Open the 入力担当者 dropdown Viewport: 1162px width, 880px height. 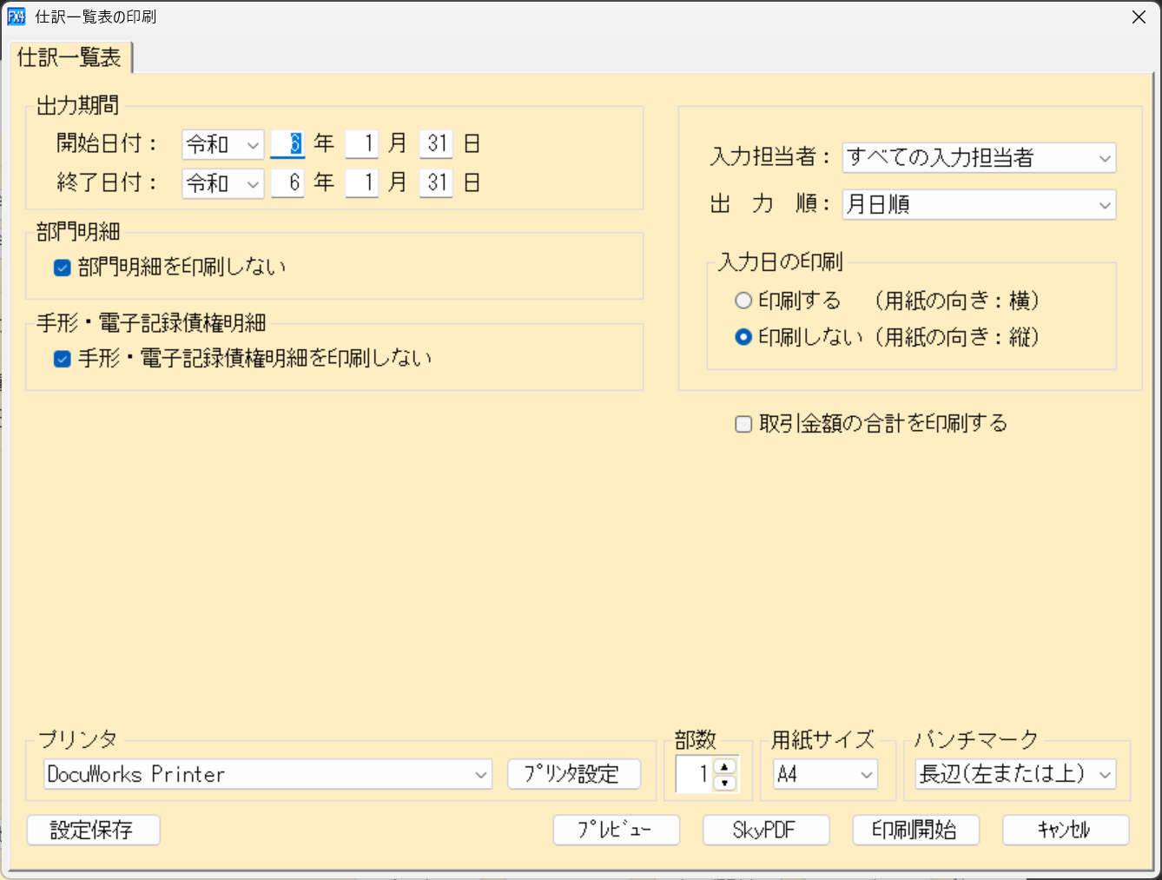coord(1103,158)
